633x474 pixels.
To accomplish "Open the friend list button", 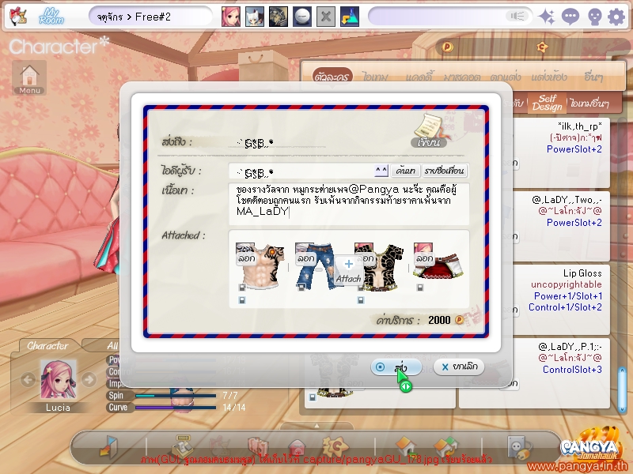I will click(x=445, y=171).
